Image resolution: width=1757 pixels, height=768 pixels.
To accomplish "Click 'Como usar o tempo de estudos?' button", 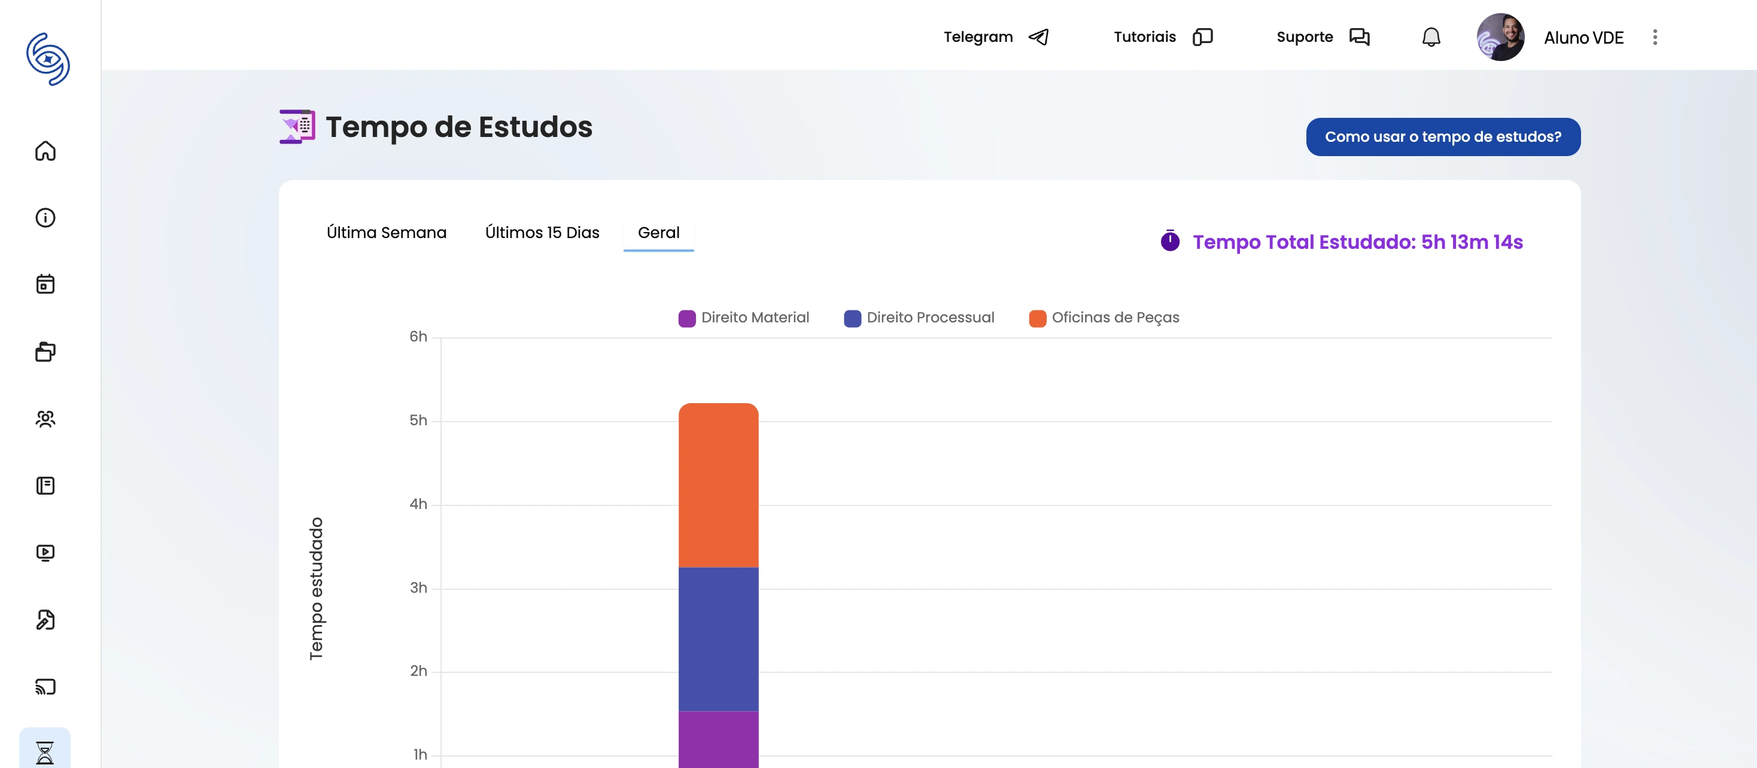I will click(x=1443, y=137).
